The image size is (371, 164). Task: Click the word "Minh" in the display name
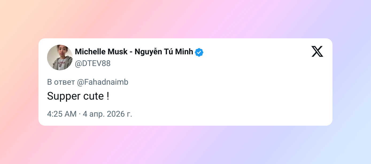pos(184,52)
